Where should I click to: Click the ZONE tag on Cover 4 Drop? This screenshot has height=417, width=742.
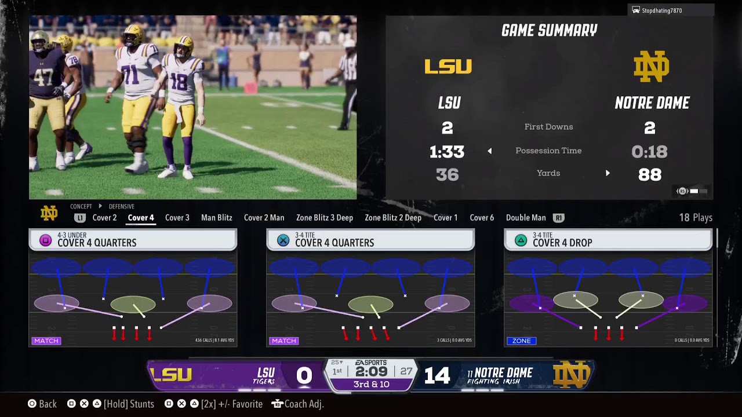coord(522,341)
